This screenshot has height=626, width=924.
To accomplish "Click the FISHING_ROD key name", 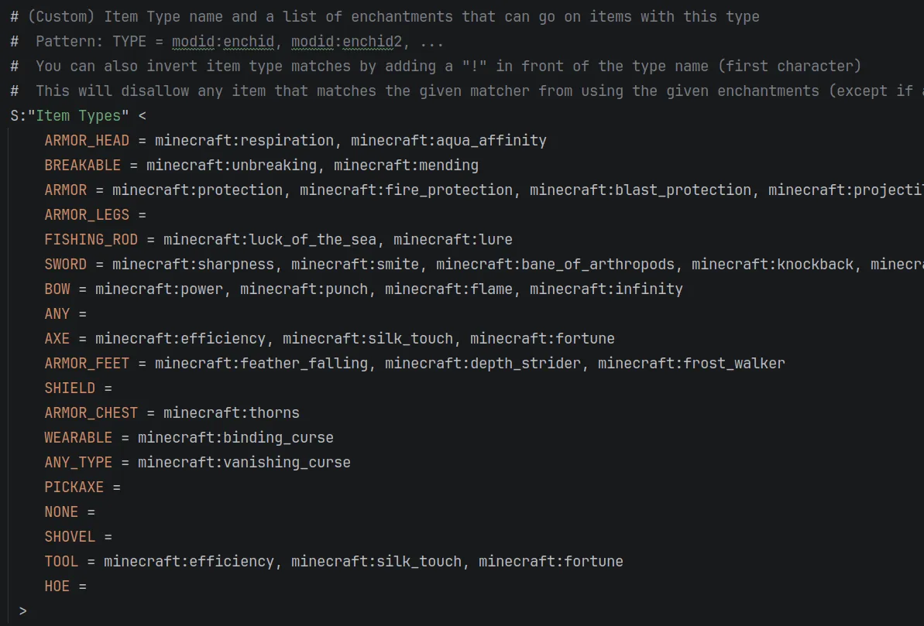I will tap(91, 240).
